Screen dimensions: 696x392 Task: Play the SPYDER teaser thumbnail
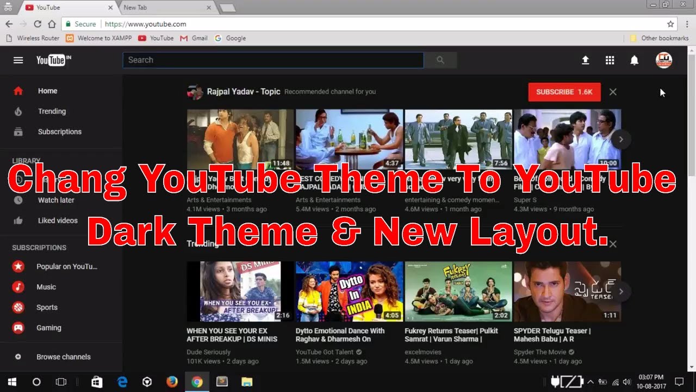567,291
